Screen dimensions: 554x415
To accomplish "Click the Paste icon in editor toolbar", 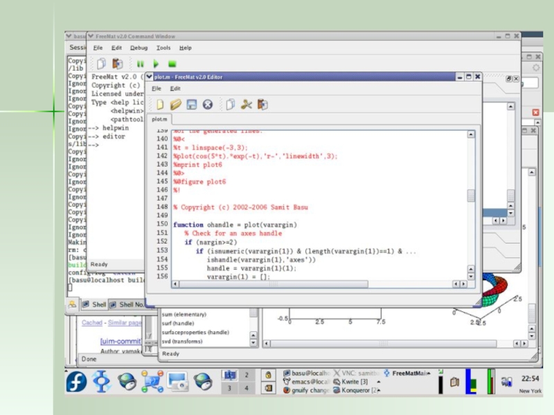I will pos(262,104).
